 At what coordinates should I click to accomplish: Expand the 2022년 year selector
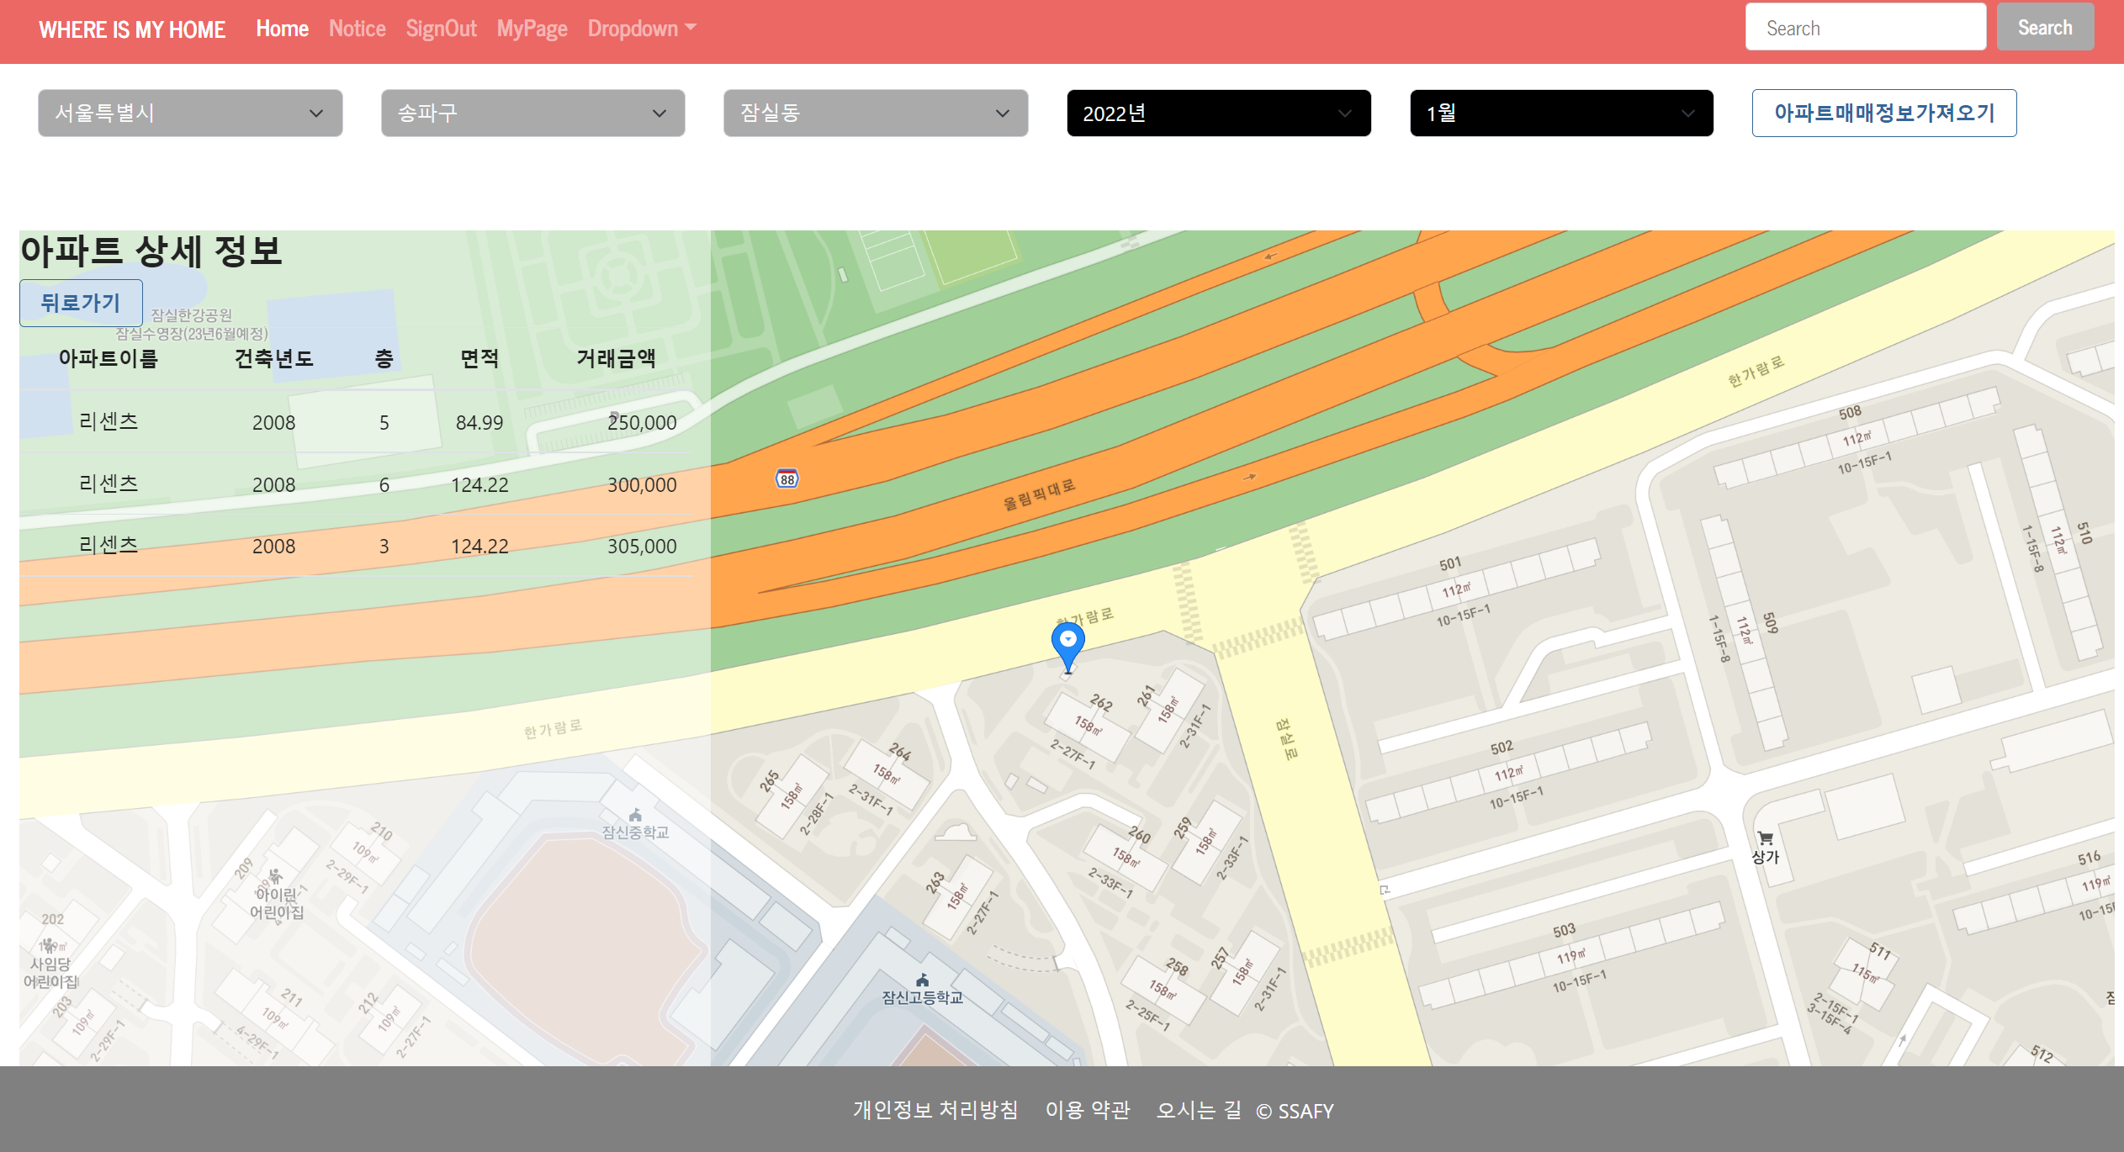(x=1218, y=114)
